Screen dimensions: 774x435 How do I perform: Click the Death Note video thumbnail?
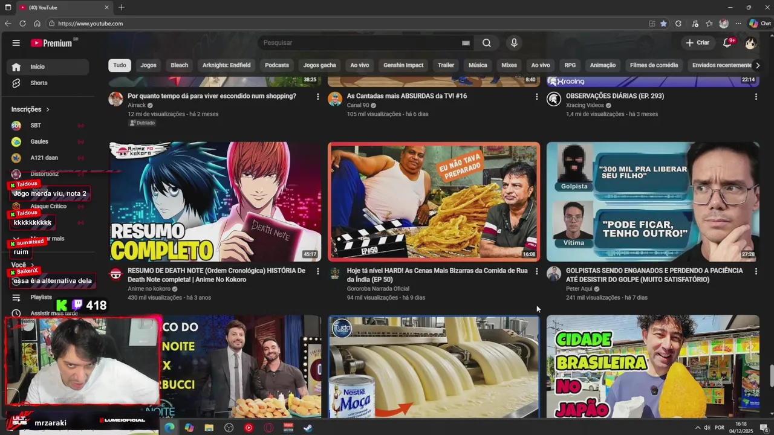(215, 201)
